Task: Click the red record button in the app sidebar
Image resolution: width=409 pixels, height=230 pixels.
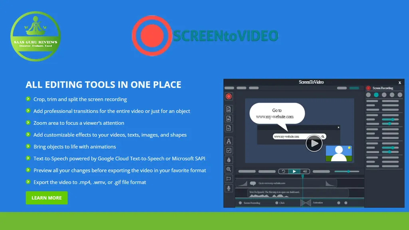Action: tap(229, 97)
